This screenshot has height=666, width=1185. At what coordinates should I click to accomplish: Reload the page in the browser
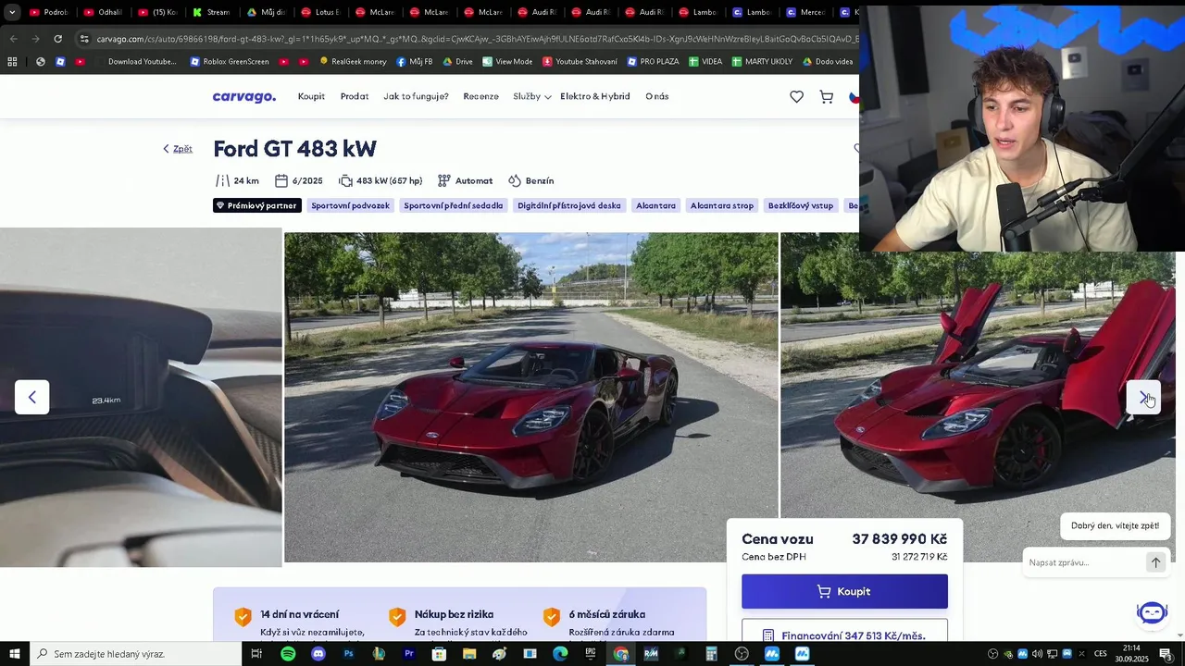coord(57,39)
